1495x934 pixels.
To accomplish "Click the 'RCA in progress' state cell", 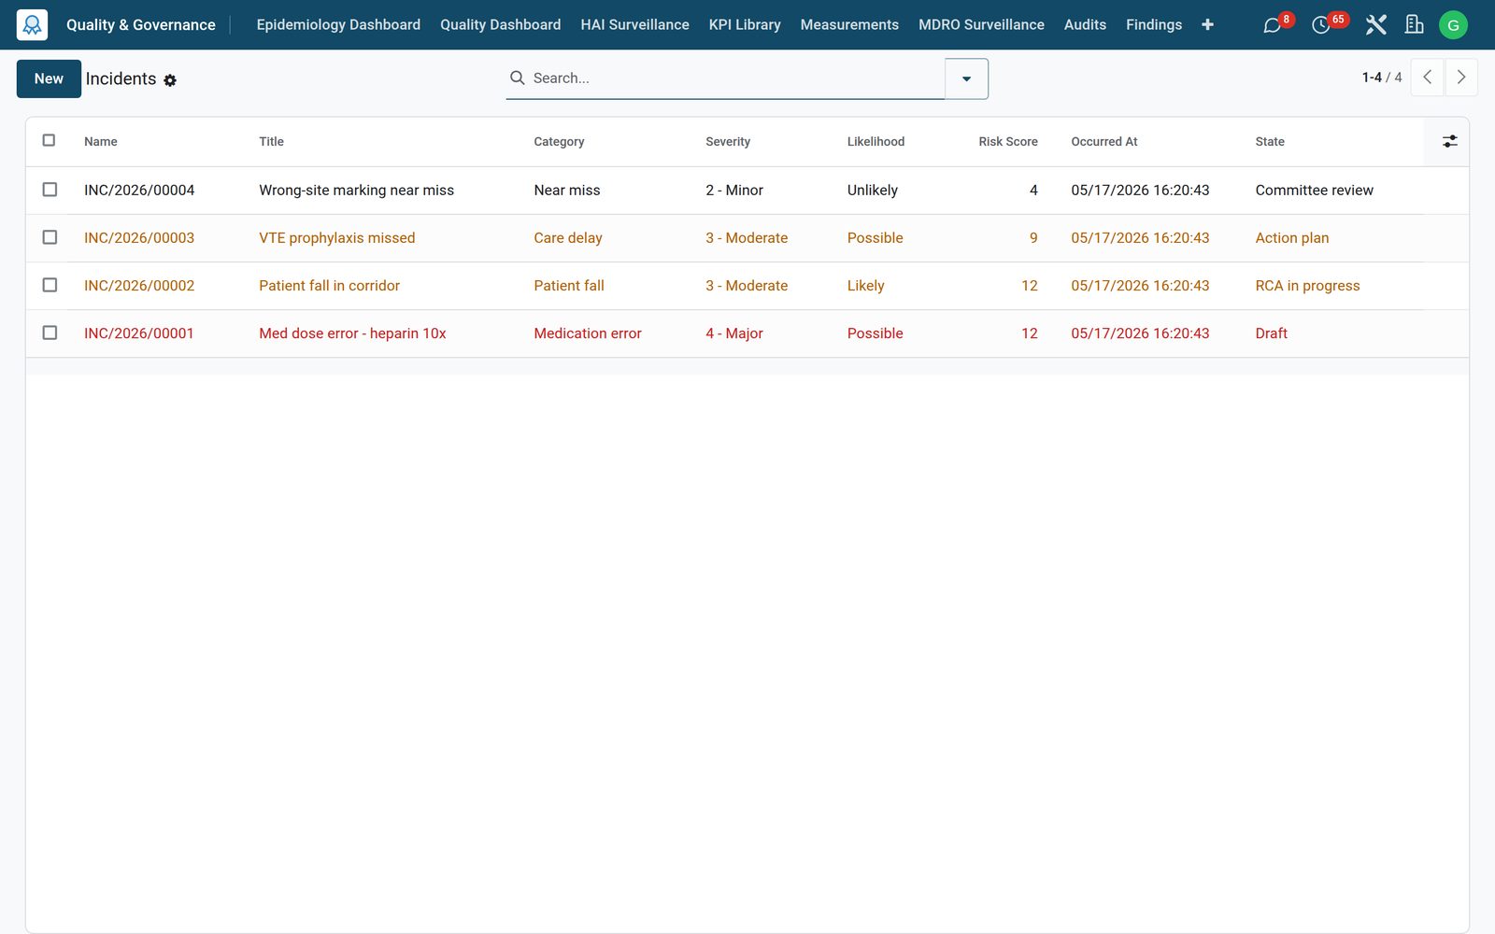I will click(1307, 286).
